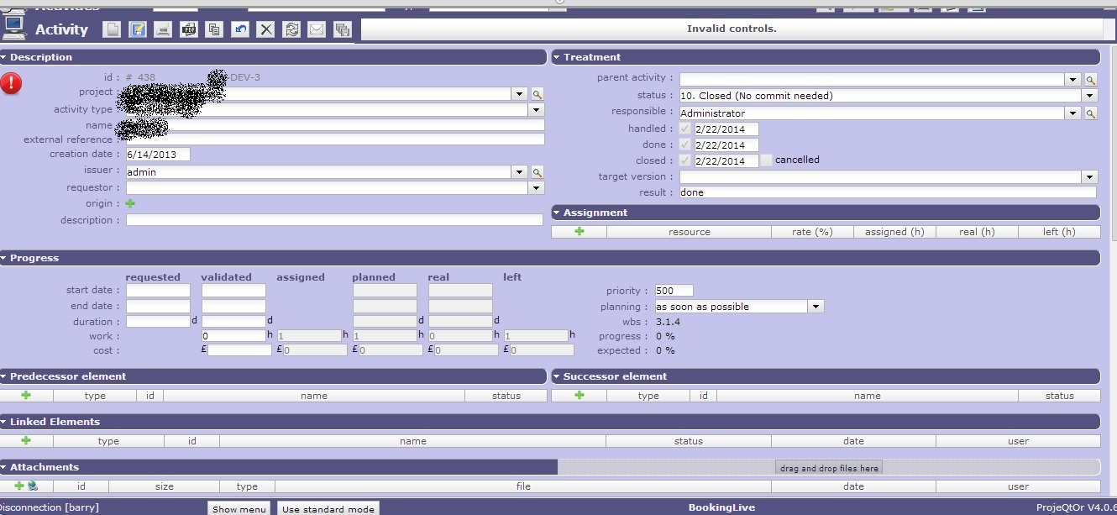Click the Show menu button

pos(239,508)
